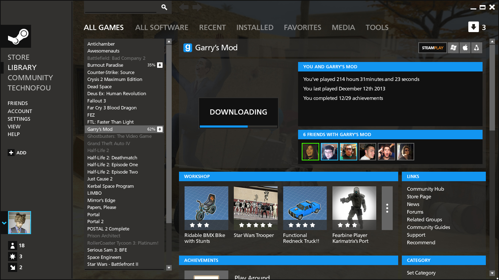Image resolution: width=499 pixels, height=280 pixels.
Task: Open the TECHNOFOU profile section
Action: click(x=29, y=88)
